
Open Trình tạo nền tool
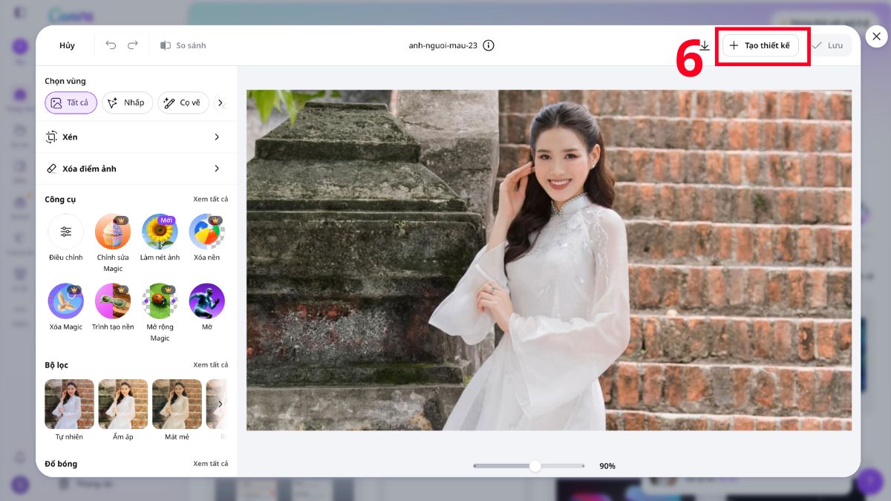pos(113,307)
